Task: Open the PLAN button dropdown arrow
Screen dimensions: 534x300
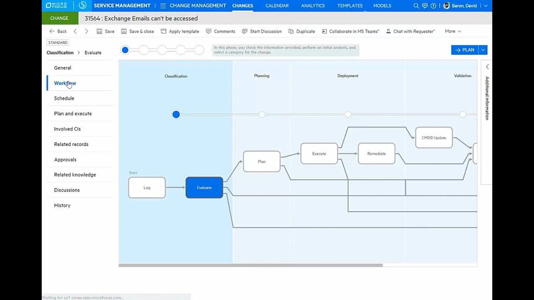Action: [483, 50]
